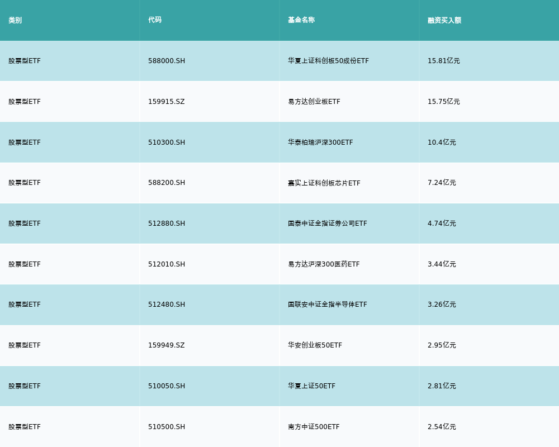Image resolution: width=559 pixels, height=447 pixels.
Task: Select fund name 华夏上证科创板50成份ETF
Action: [x=328, y=61]
